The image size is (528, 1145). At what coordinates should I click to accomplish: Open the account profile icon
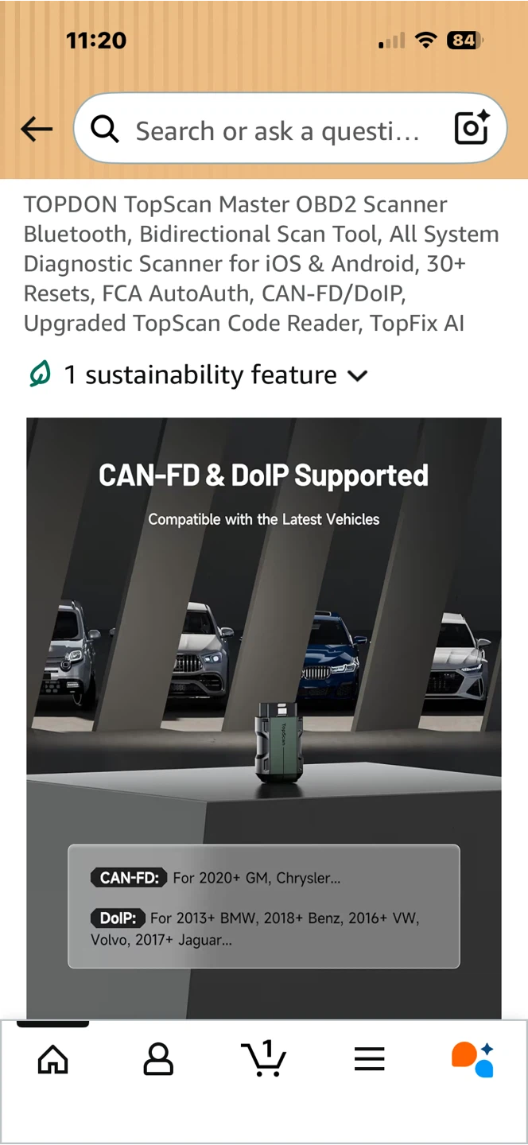(158, 1059)
